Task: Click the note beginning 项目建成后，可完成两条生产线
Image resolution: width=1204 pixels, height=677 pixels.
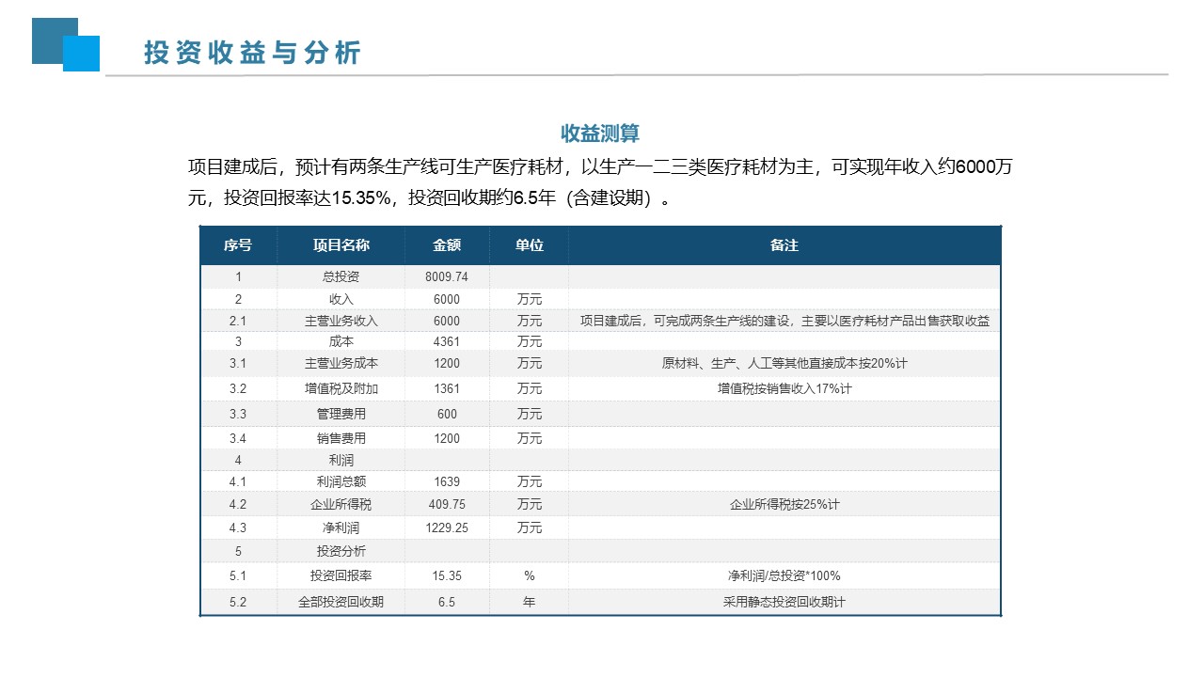Action: 784,321
